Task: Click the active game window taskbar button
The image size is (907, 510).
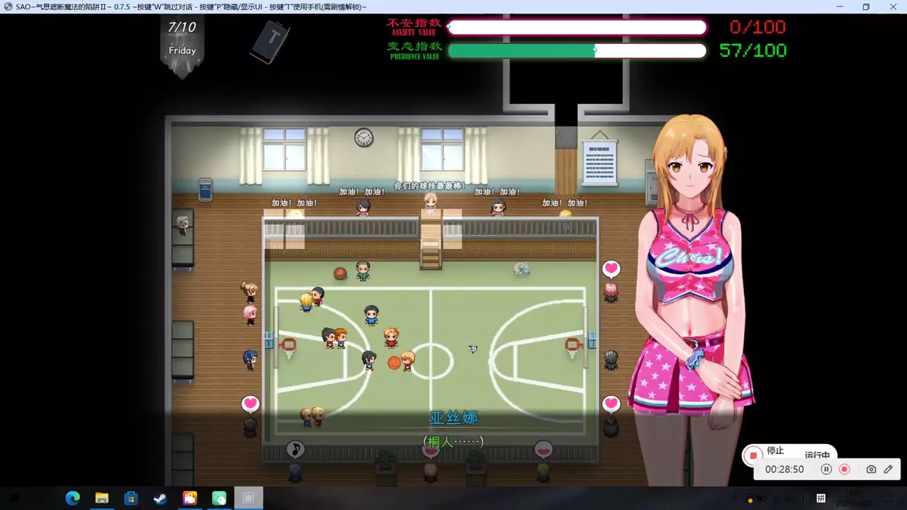Action: (x=248, y=498)
